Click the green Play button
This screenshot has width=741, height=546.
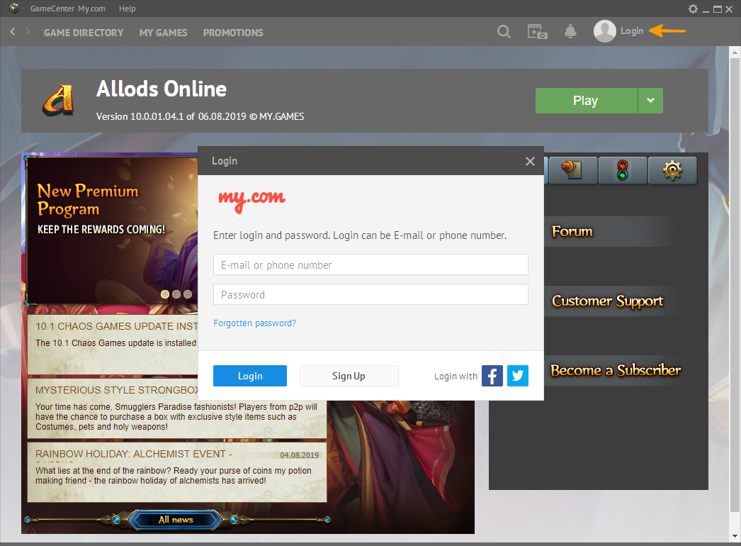pyautogui.click(x=587, y=100)
